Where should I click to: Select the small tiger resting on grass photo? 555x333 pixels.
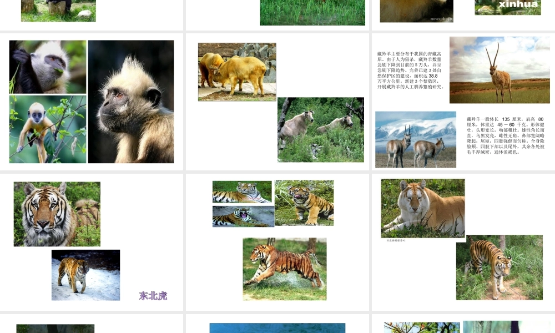(x=242, y=192)
